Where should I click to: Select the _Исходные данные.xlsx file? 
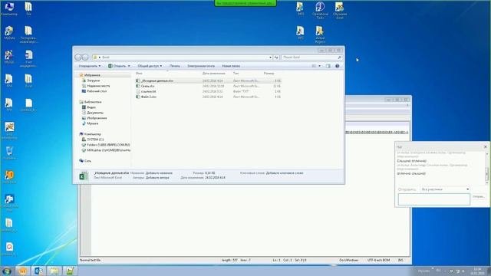pos(208,80)
